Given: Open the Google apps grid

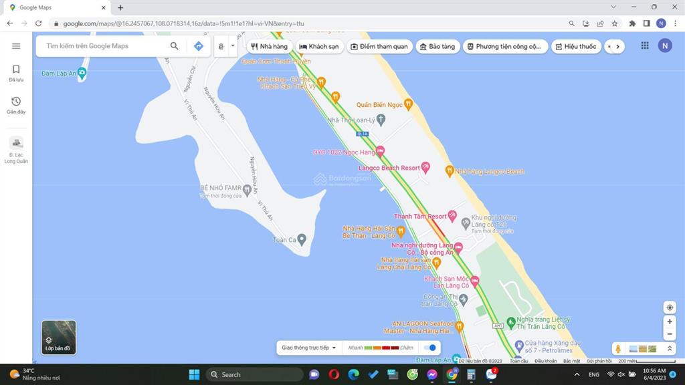Looking at the screenshot, I should click(645, 45).
